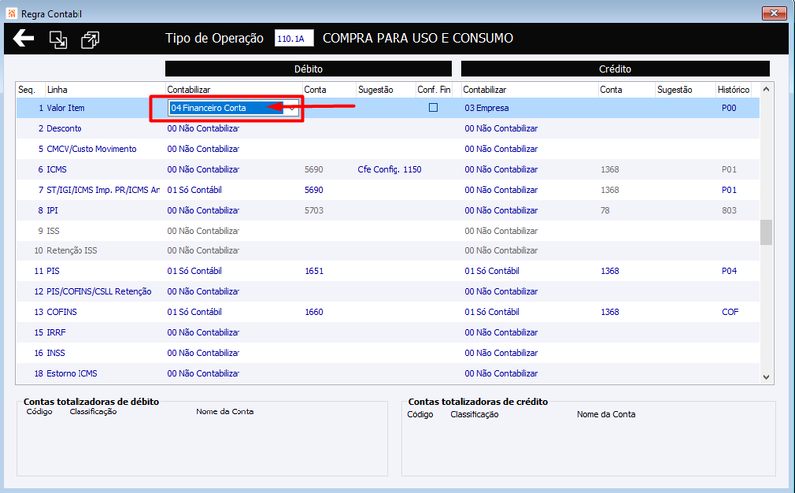Select the ICMS row label
Screen dimensions: 795x493
57,169
